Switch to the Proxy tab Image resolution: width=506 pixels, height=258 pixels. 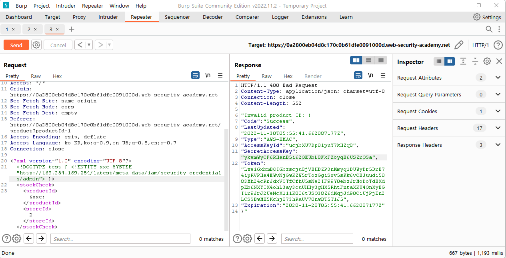click(79, 17)
